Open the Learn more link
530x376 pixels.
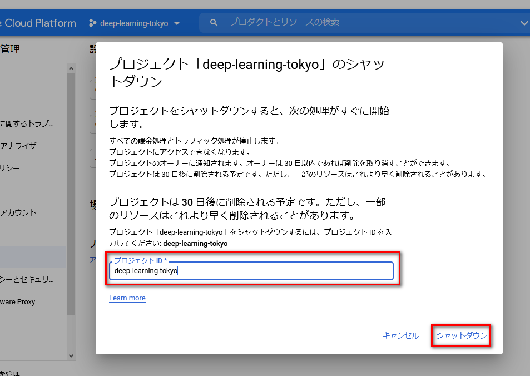127,298
